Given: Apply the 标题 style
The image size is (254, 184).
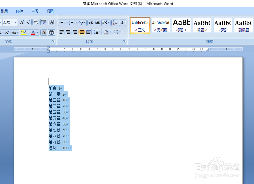Looking at the screenshot, I should pyautogui.click(x=223, y=25).
